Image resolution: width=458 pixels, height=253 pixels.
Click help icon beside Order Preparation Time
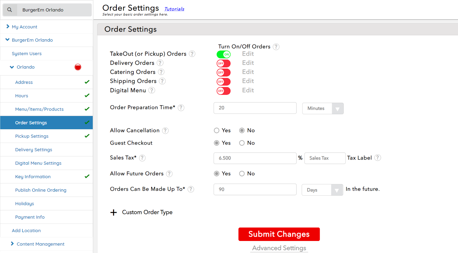[x=181, y=108]
